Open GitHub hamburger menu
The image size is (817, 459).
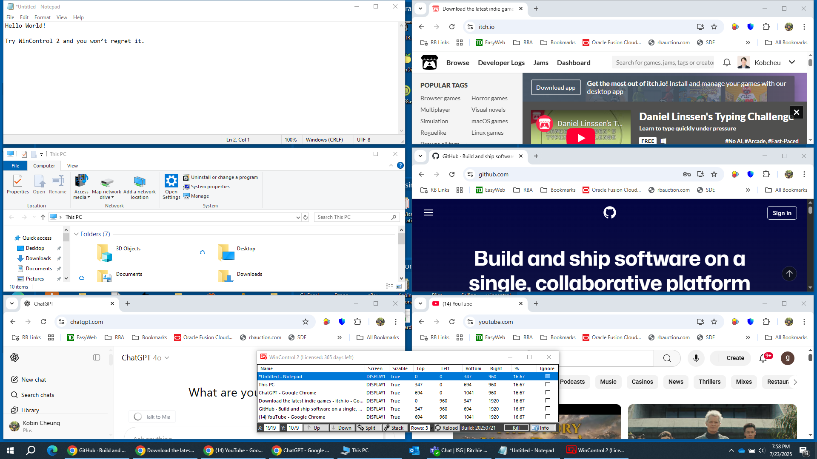[428, 212]
